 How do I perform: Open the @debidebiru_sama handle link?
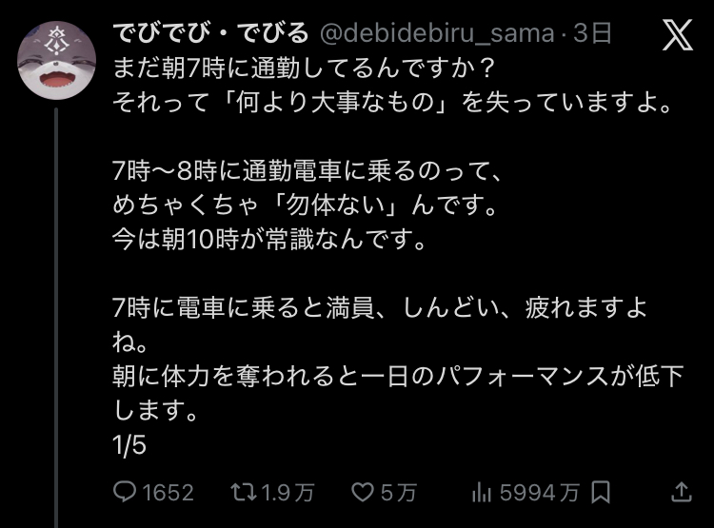435,34
